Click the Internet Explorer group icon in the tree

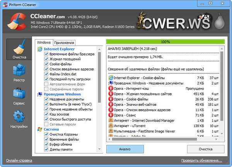[40, 49]
